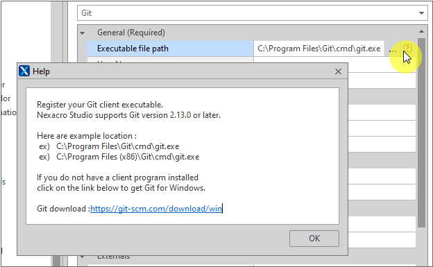Click the orange question mark help icon
The height and width of the screenshot is (267, 433).
click(x=407, y=49)
